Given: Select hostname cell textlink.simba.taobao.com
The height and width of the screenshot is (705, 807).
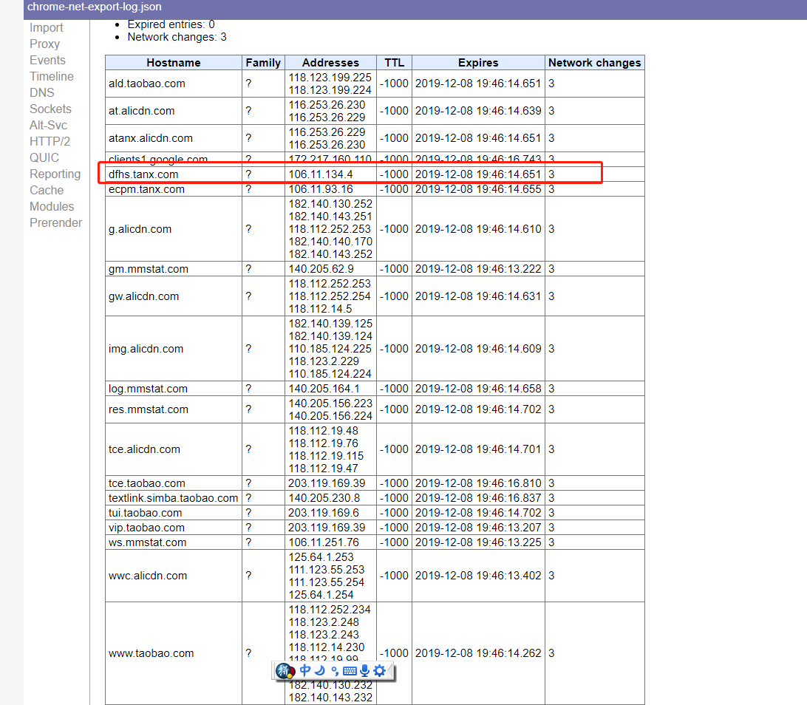Looking at the screenshot, I should point(174,498).
